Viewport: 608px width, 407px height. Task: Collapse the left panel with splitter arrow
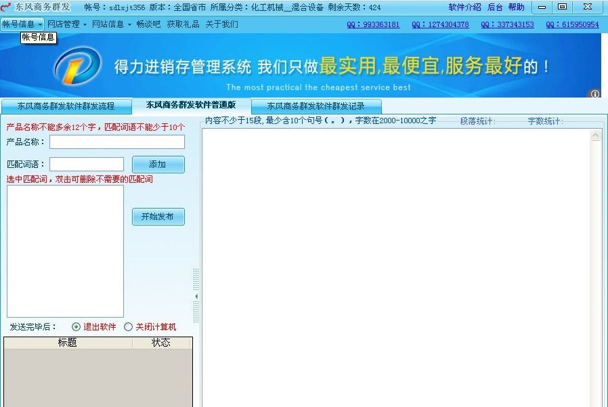(x=196, y=296)
